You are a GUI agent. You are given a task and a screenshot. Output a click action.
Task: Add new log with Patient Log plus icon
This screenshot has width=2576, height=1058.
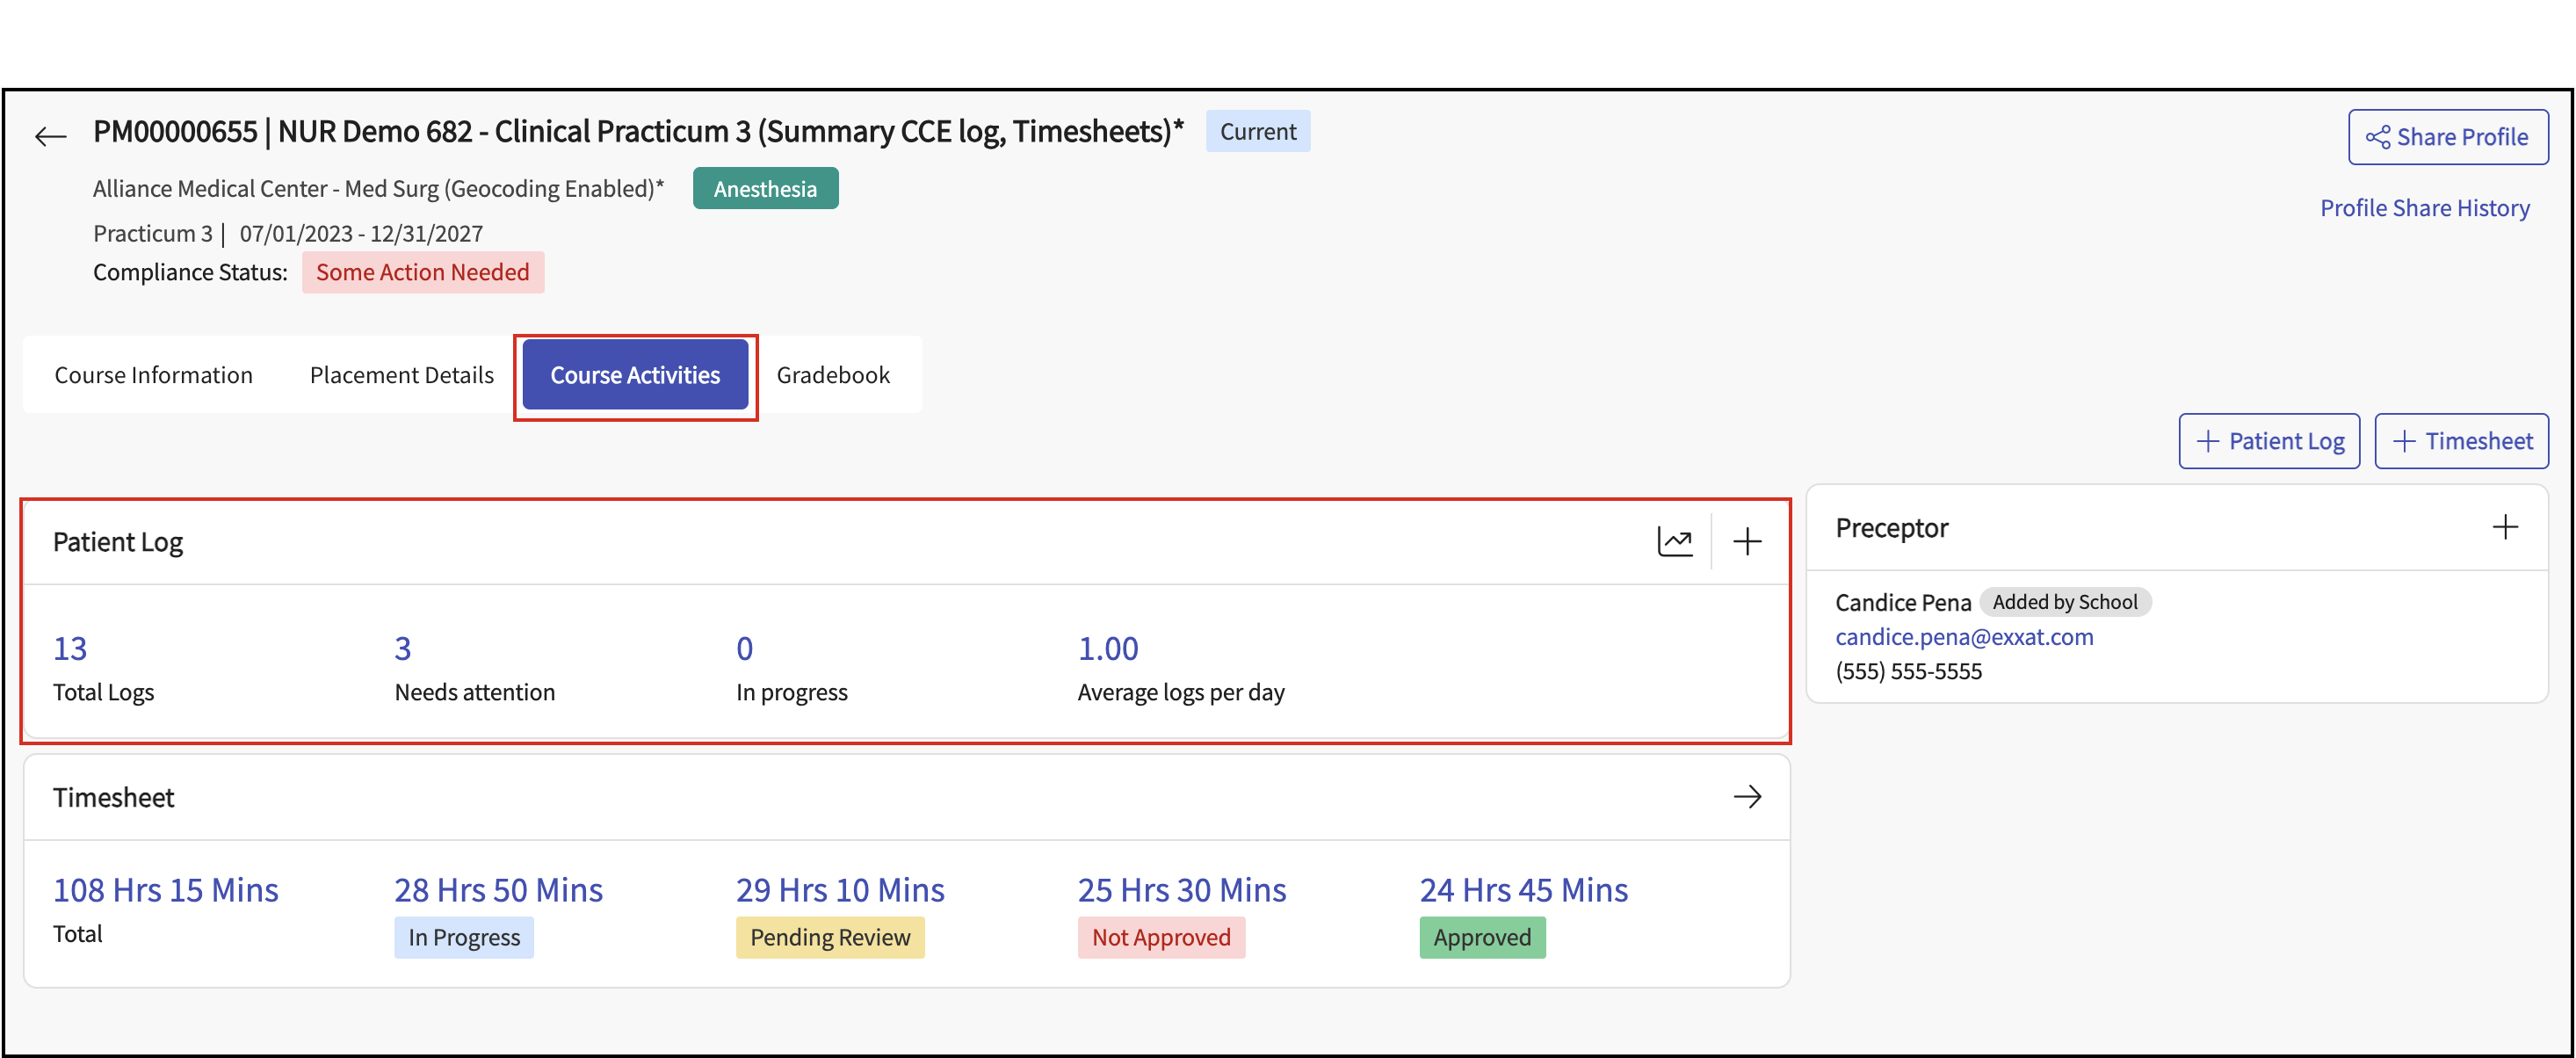(1747, 541)
